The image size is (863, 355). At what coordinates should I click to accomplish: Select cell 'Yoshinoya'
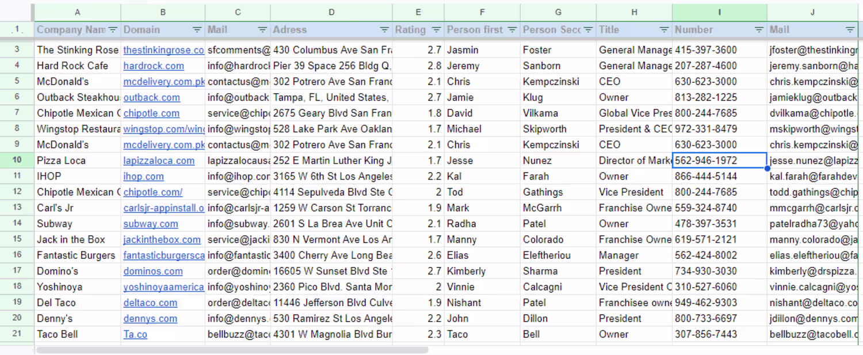click(x=78, y=287)
